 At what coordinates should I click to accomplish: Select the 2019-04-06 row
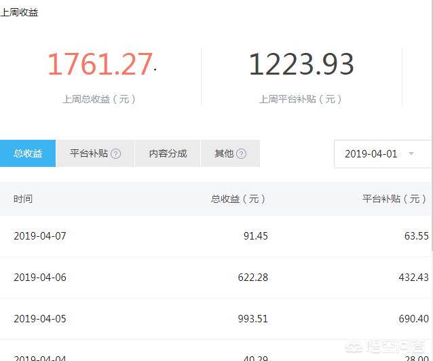tap(216, 278)
